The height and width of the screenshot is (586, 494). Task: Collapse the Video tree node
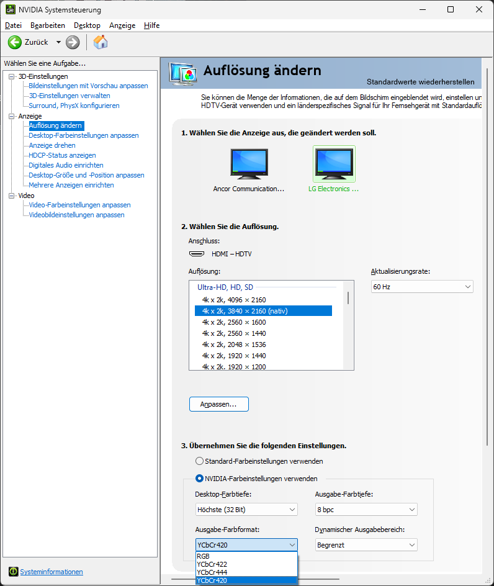12,196
